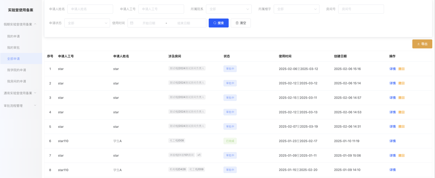This screenshot has width=435, height=178.
Task: Click date range 2025-01-23至2025-02-17
Action: click(298, 141)
